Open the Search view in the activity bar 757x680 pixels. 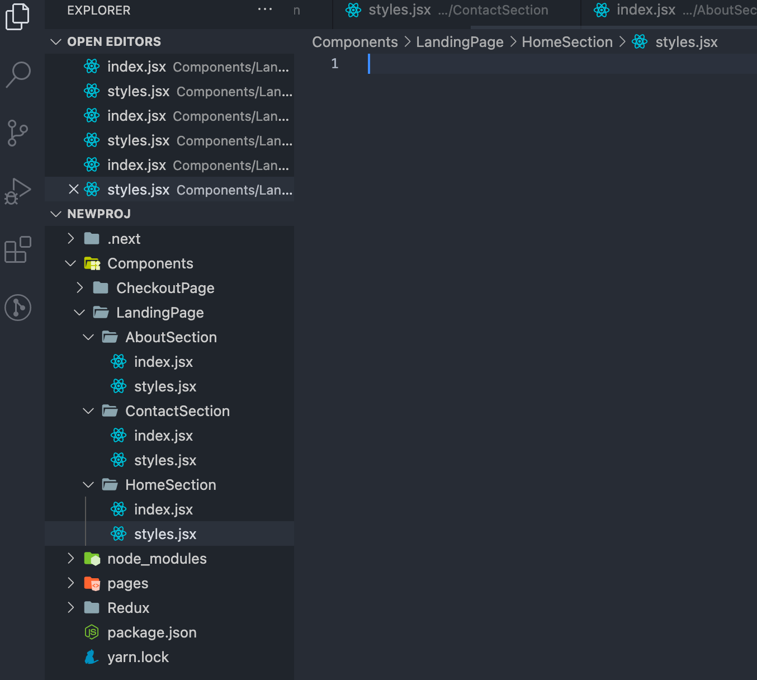18,74
